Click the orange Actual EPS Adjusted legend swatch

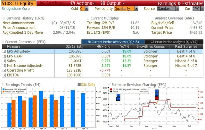[4, 91]
